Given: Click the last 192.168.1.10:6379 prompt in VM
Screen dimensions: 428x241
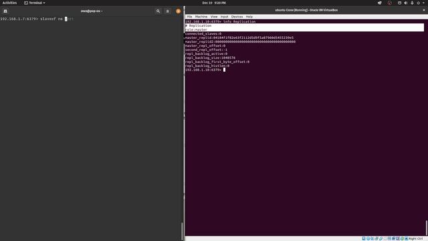Looking at the screenshot, I should click(203, 70).
